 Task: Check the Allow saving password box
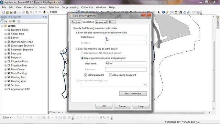pos(110,75)
